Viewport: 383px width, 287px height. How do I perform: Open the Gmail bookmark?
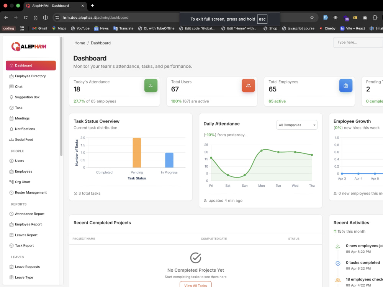(39, 28)
